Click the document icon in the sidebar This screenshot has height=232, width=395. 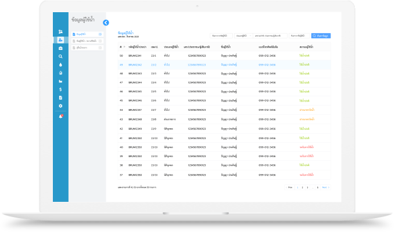tap(61, 98)
